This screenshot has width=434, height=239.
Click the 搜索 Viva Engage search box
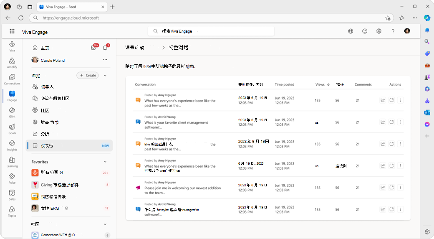211,31
